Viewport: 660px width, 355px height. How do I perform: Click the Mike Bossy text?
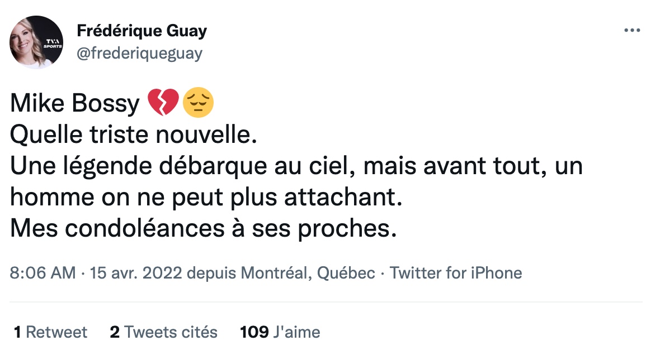tap(75, 104)
